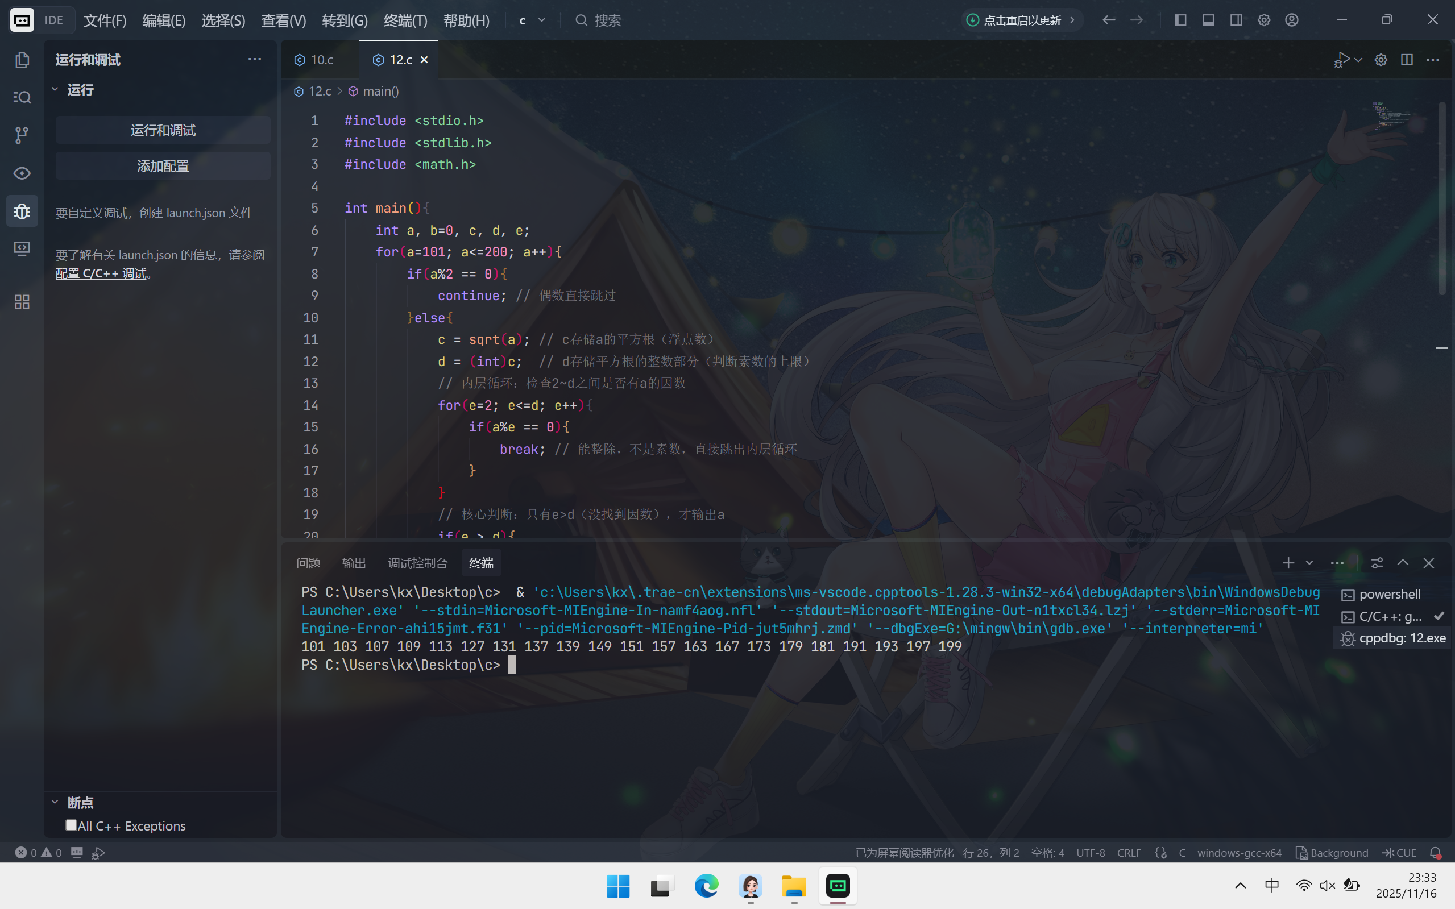The image size is (1455, 909).
Task: Click the split editor icon
Action: click(1406, 60)
